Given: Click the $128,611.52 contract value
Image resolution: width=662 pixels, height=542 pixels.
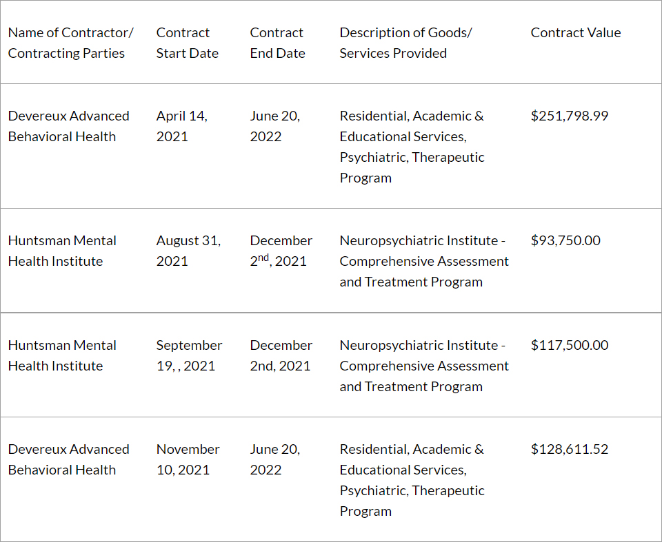Looking at the screenshot, I should tap(570, 449).
